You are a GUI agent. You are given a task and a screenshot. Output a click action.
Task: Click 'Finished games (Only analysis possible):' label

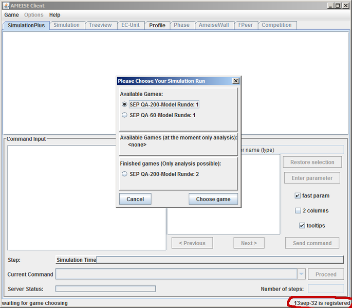(x=171, y=164)
